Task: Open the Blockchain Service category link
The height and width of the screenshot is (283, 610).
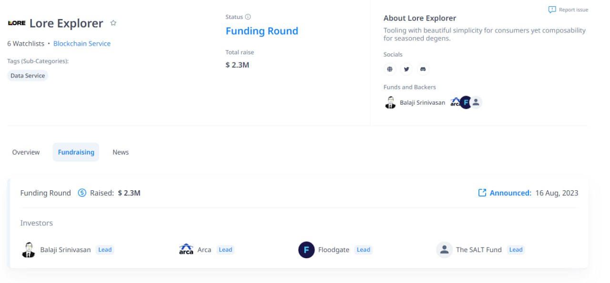Action: click(x=82, y=43)
